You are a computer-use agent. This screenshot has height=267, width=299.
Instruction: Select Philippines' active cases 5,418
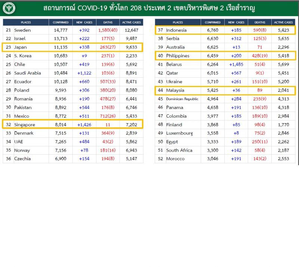tap(283, 56)
